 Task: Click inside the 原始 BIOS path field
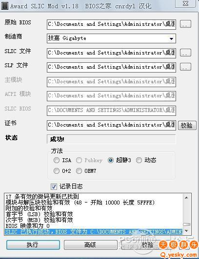(111, 24)
